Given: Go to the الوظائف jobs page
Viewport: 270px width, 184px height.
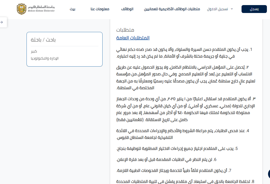Looking at the screenshot, I should (127, 9).
